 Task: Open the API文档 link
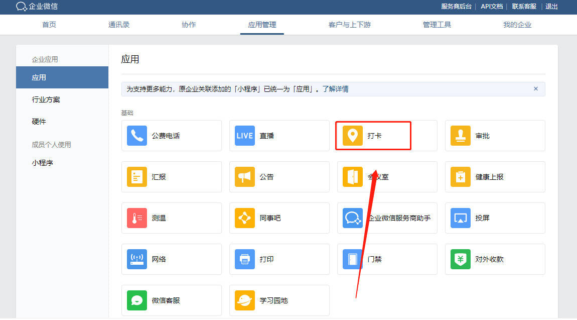click(x=492, y=7)
